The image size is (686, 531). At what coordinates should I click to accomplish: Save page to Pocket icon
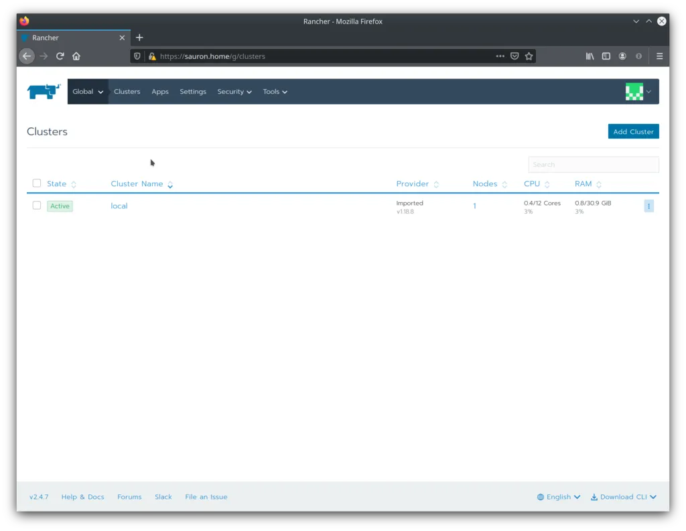coord(514,56)
